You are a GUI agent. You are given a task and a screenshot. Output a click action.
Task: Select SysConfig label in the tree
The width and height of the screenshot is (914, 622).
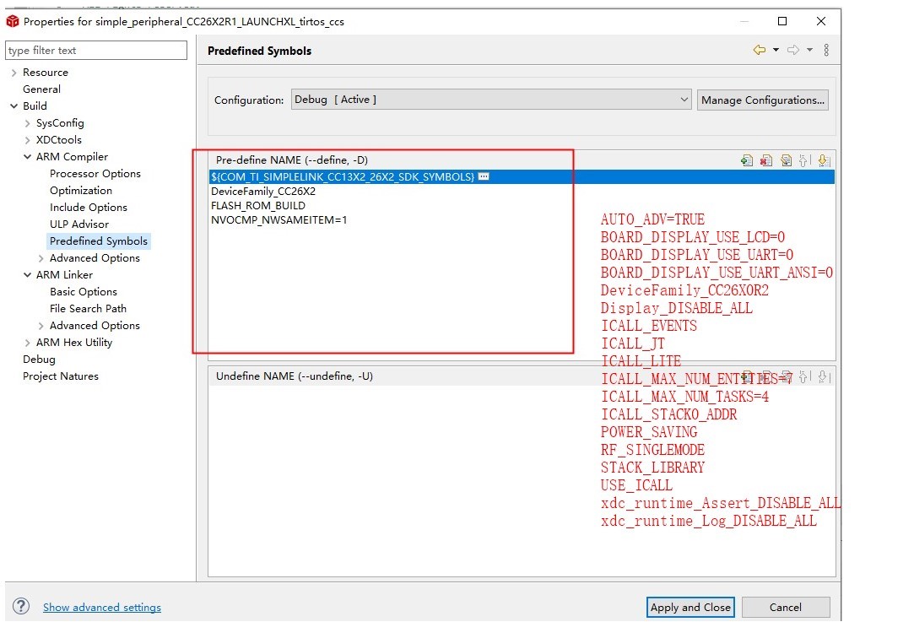click(60, 123)
